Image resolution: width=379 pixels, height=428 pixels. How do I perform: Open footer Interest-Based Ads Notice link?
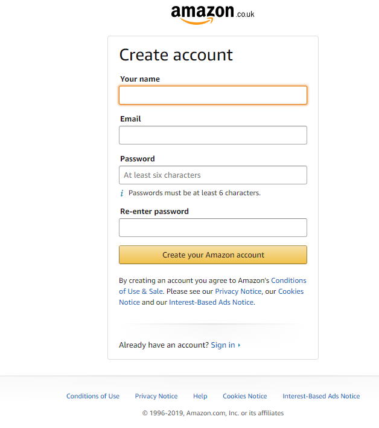[x=321, y=396]
